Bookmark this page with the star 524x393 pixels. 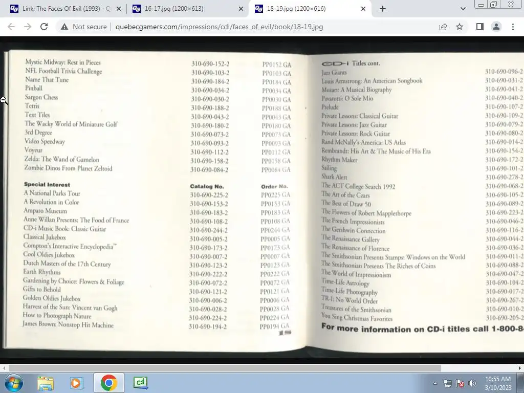coord(460,27)
